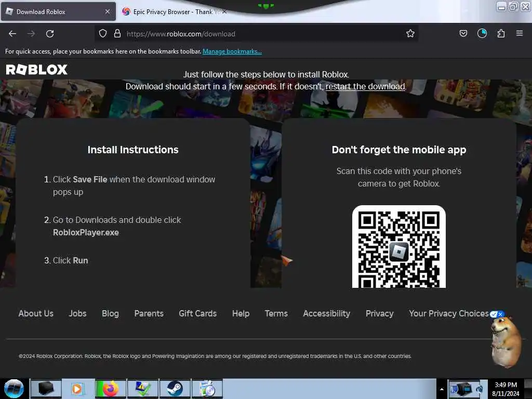The width and height of the screenshot is (532, 399).
Task: Close the Epic Privacy Browser tab
Action: pos(224,12)
